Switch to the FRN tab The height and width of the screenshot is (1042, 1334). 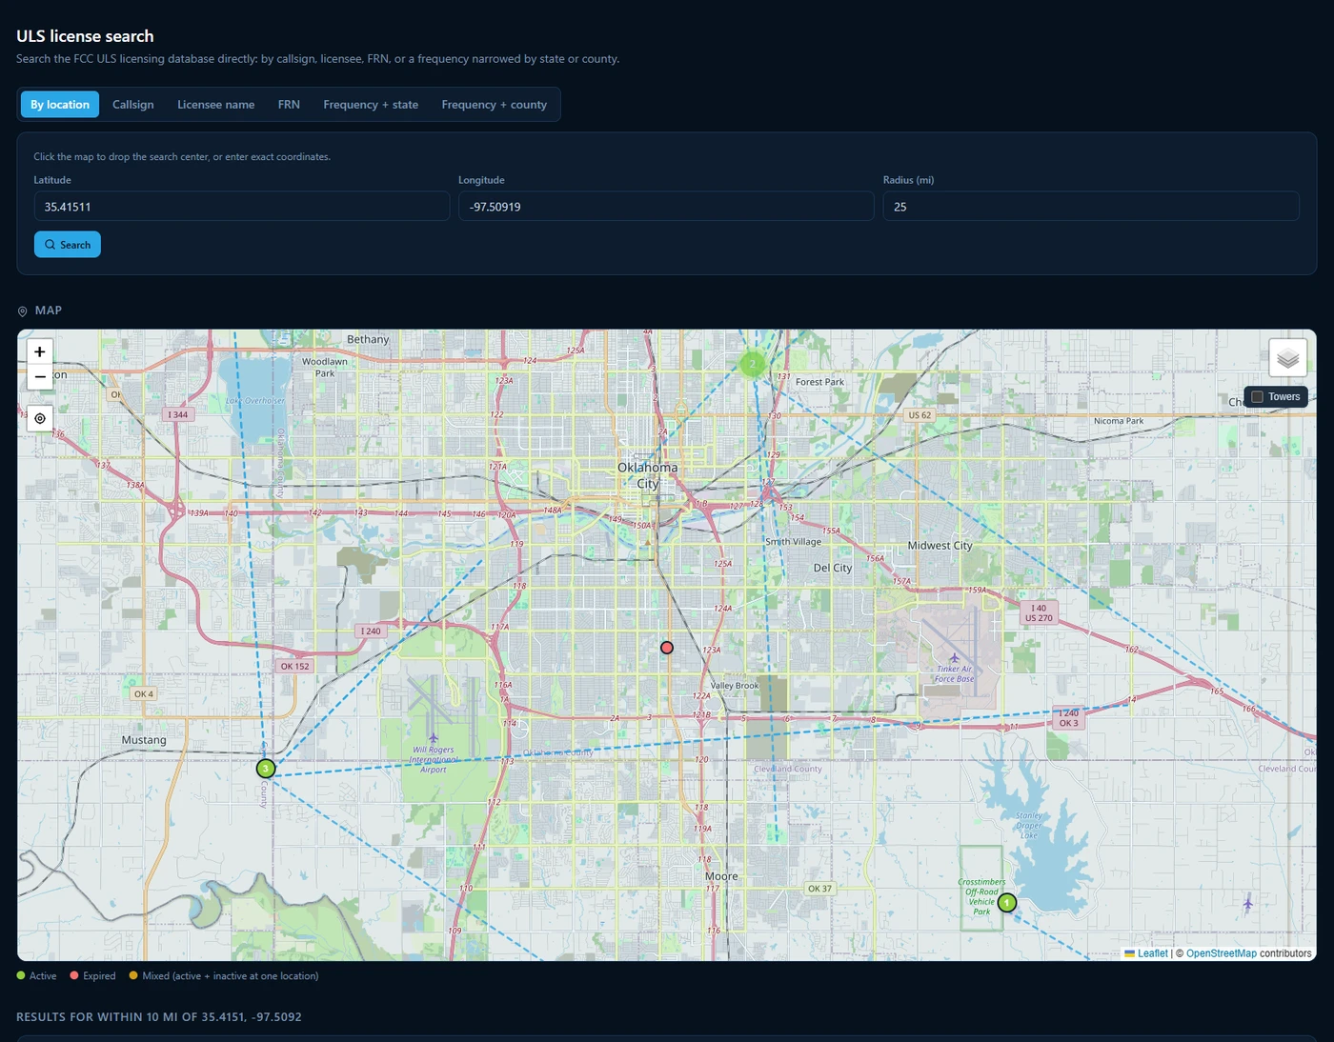coord(289,105)
